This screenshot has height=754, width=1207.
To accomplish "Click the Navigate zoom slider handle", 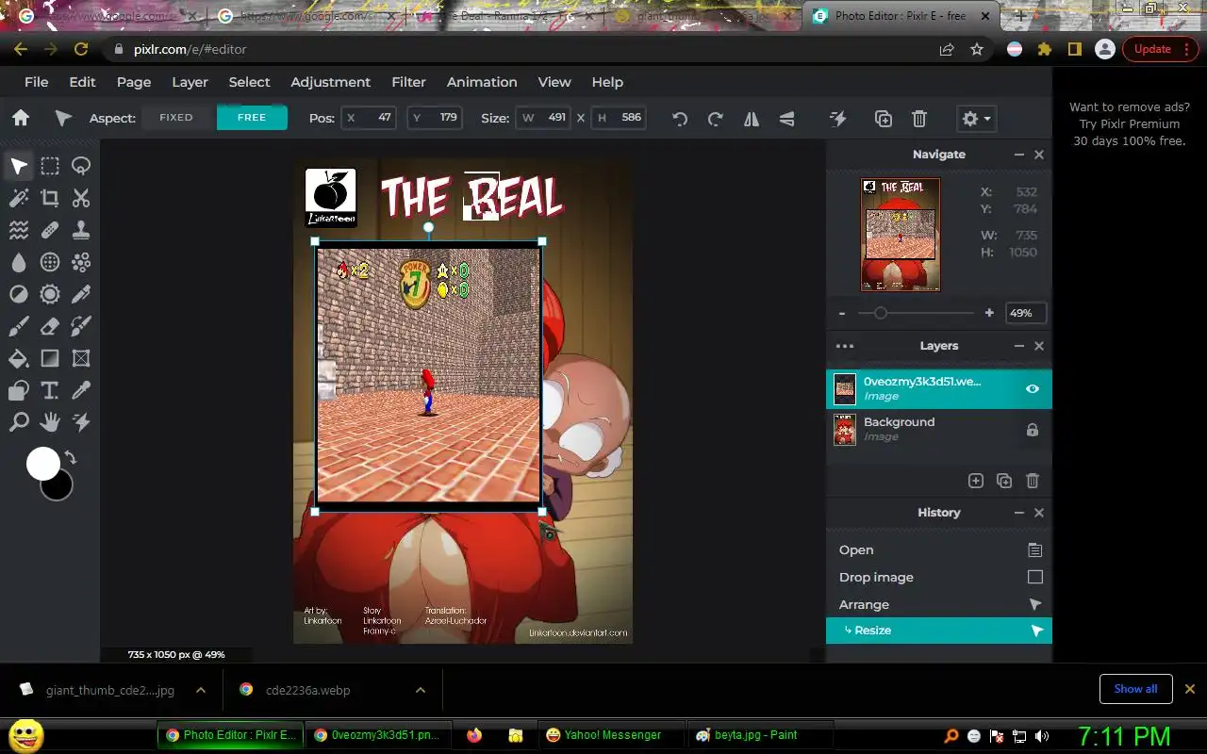I will 880,313.
